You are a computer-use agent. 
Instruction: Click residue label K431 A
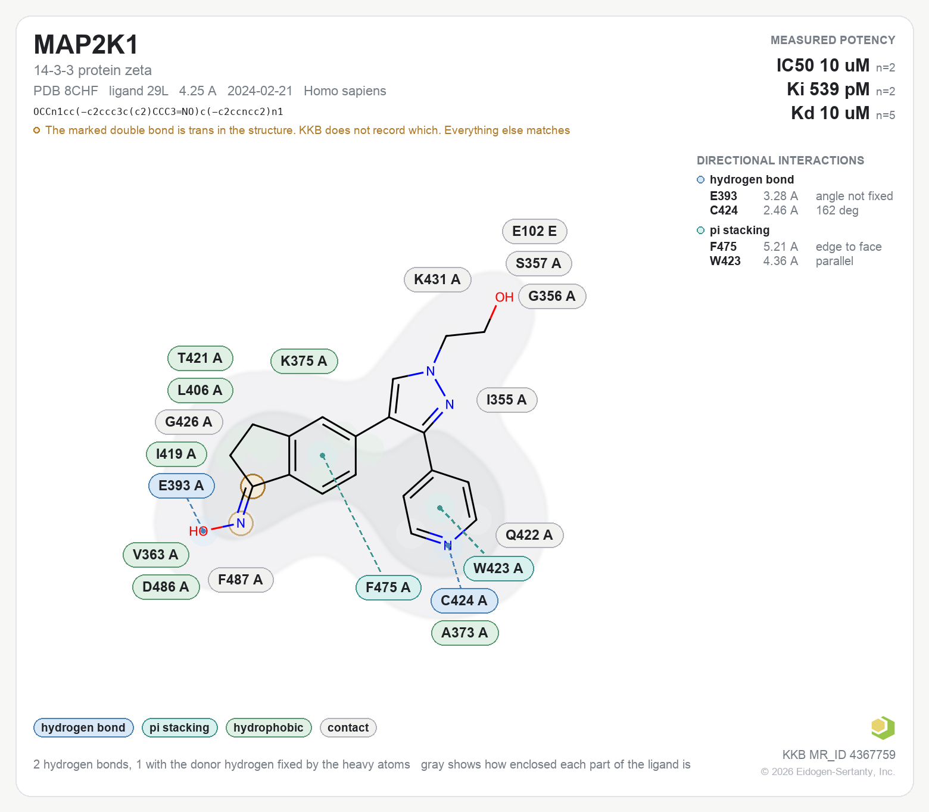(438, 279)
